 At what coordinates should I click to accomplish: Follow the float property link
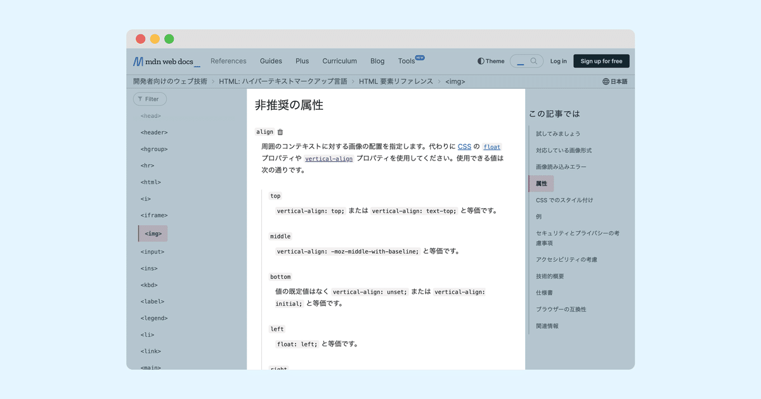491,146
